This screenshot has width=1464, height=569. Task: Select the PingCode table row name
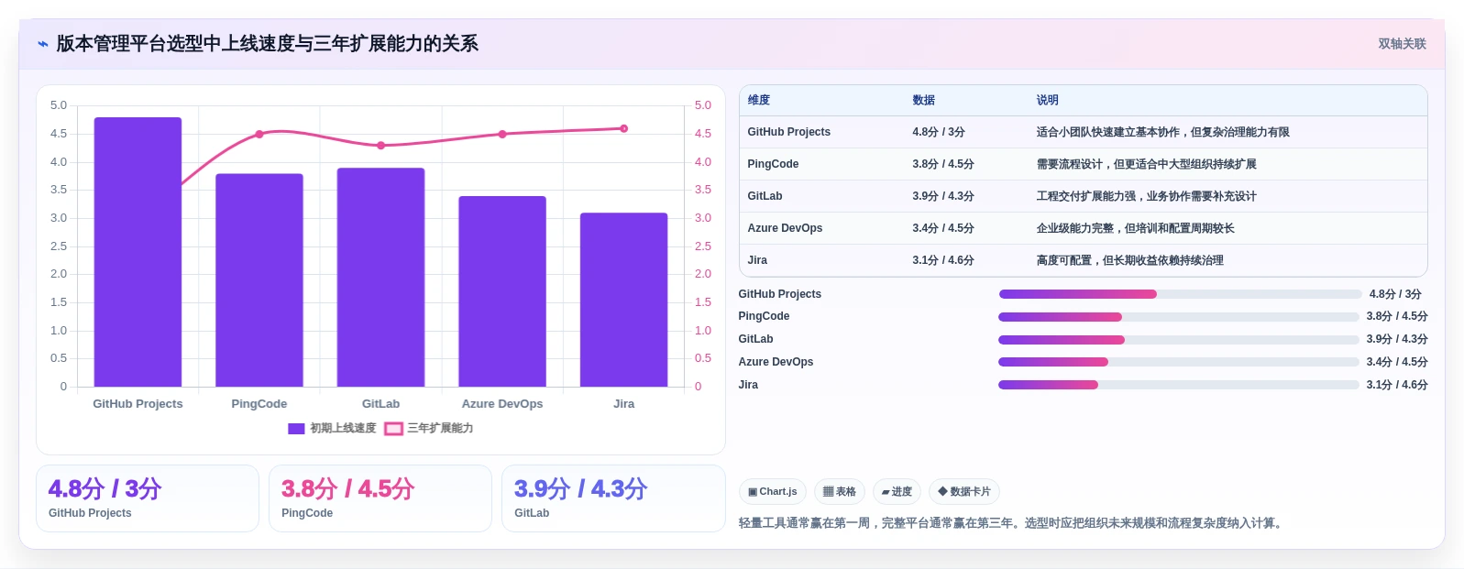click(773, 164)
